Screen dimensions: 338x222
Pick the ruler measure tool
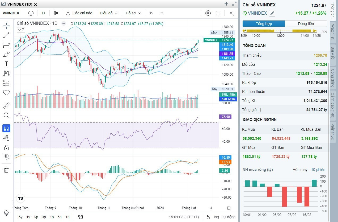(x=6, y=106)
